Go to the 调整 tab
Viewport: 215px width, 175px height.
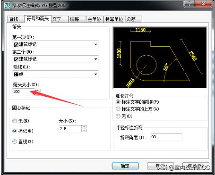[77, 19]
